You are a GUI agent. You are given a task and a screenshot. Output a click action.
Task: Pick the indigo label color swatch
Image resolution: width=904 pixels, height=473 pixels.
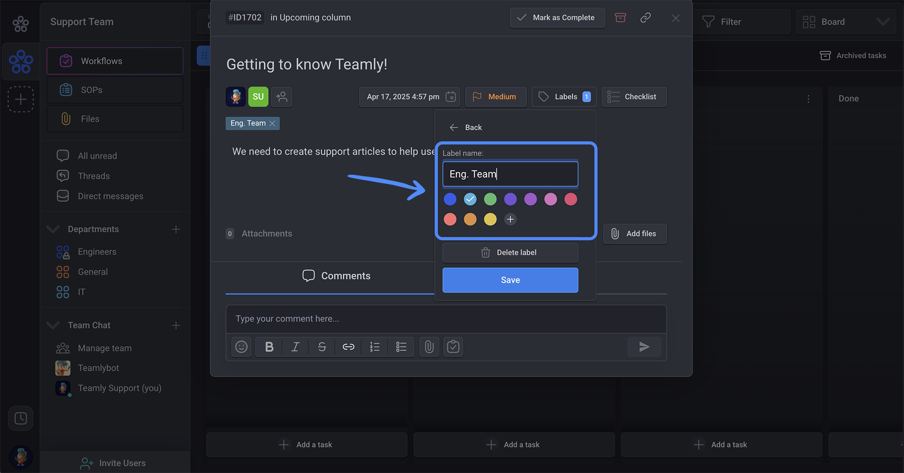pyautogui.click(x=510, y=199)
